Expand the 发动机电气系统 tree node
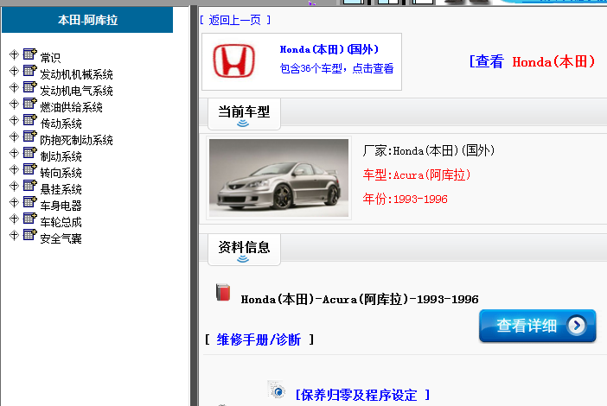The height and width of the screenshot is (406, 607). point(14,87)
